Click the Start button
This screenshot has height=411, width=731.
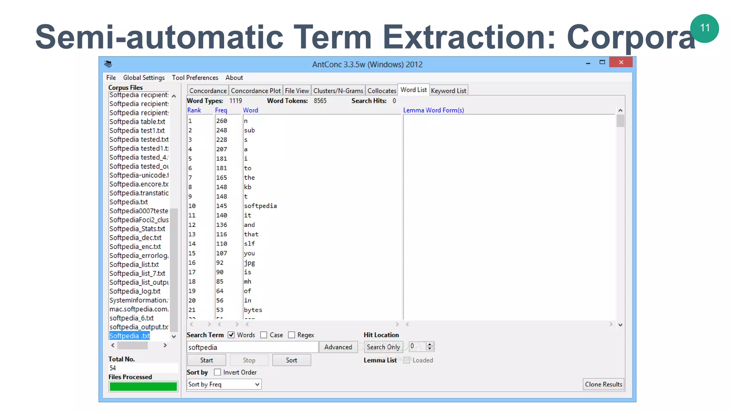[x=206, y=360]
